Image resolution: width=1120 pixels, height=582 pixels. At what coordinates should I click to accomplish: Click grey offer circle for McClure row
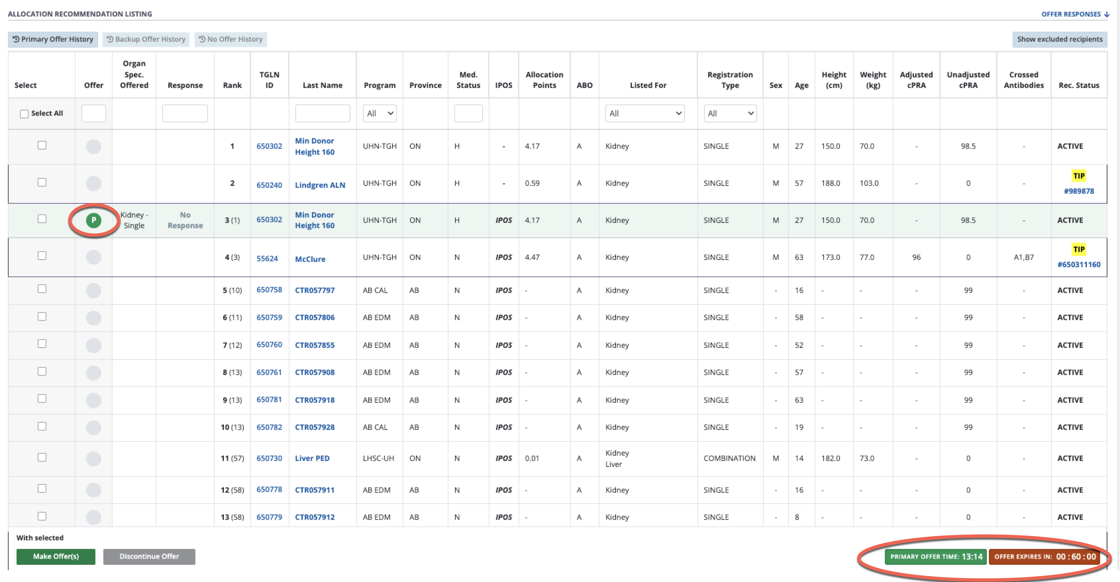pos(93,257)
